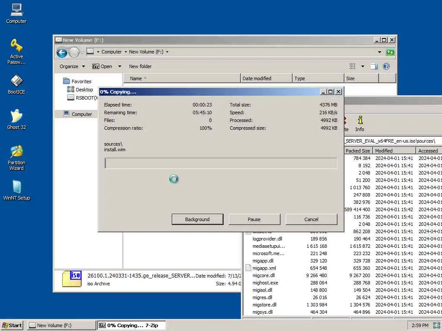Viewport: 442px width, 331px height.
Task: Open Partition Wizard desktop icon
Action: (16, 158)
